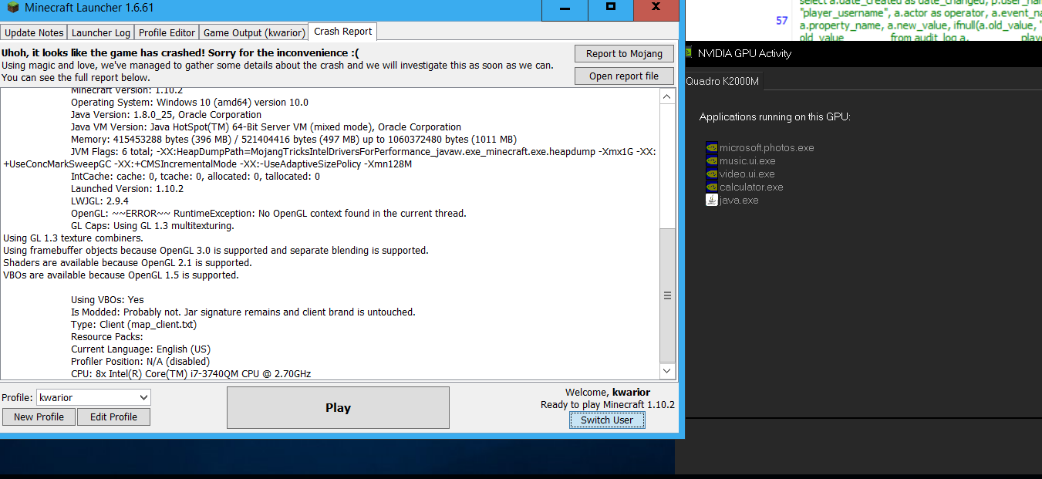Click the music.ui.exe NVIDIA icon
The image size is (1042, 479).
point(712,160)
